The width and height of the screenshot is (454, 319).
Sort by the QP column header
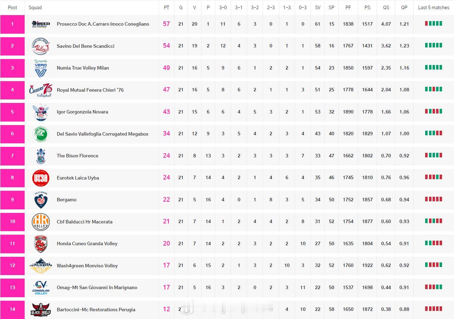click(404, 7)
